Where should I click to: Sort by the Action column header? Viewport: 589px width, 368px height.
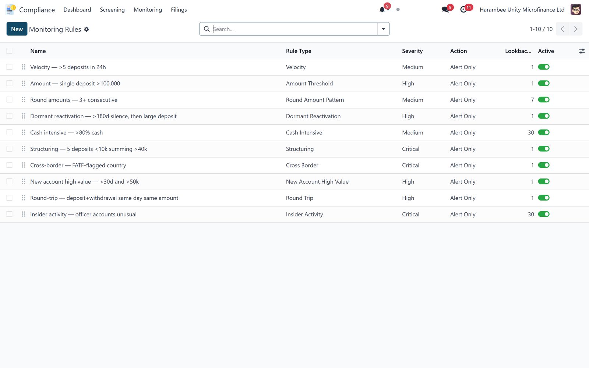[458, 51]
